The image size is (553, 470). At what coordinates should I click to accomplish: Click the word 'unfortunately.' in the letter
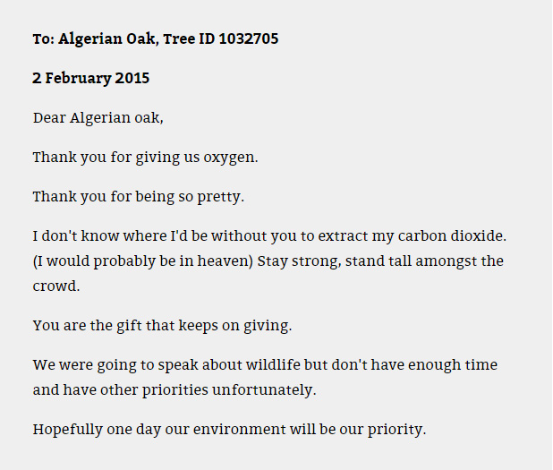[264, 390]
